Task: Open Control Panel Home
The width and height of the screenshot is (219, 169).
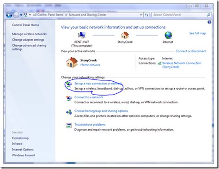Action: (25, 25)
